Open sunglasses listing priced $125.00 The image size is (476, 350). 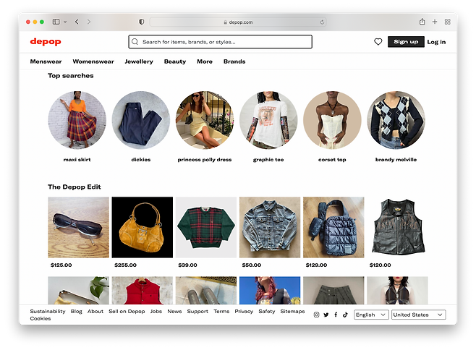(x=78, y=227)
